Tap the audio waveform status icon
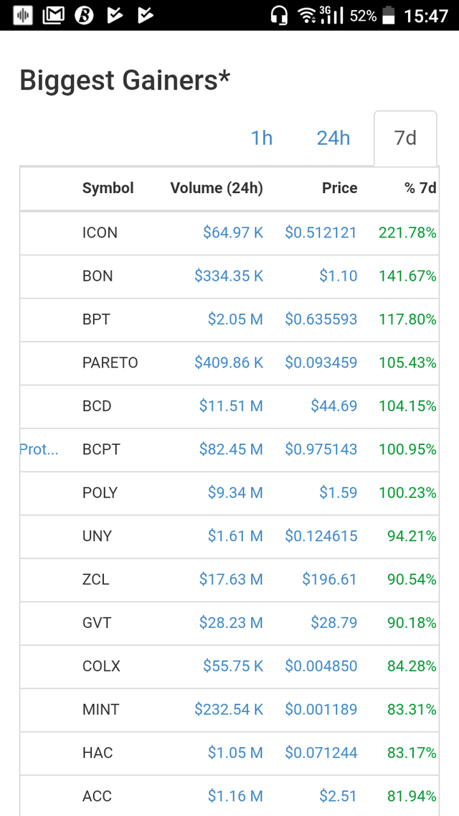This screenshot has width=459, height=816. pos(22,15)
